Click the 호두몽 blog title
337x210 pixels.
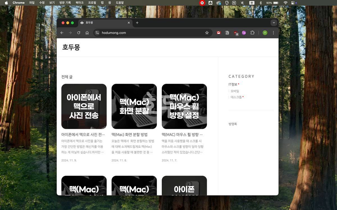click(71, 47)
